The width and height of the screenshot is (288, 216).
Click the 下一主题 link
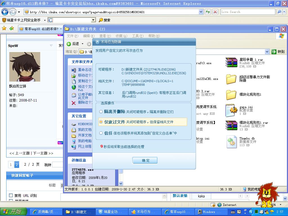[x=40, y=153]
